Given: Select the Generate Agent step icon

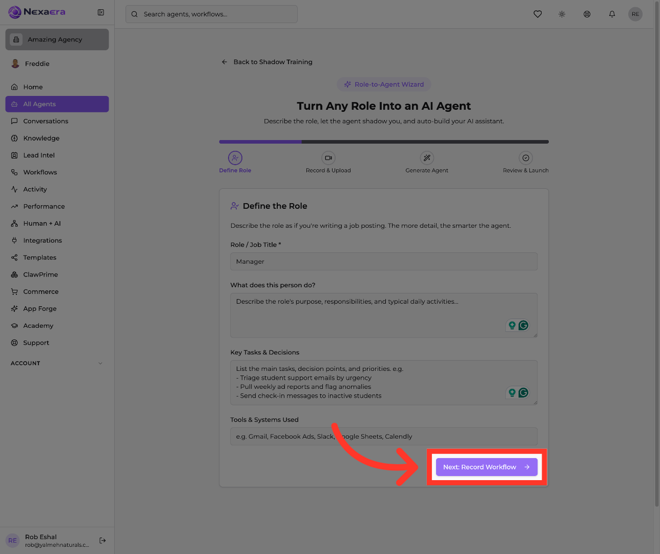Looking at the screenshot, I should 427,158.
